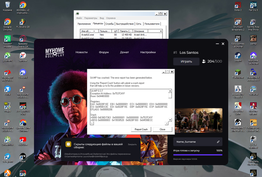Click Name_Surname nickname field
262x177 pixels.
(x=198, y=142)
